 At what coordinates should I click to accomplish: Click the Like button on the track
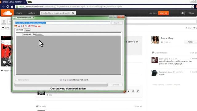click(6, 28)
